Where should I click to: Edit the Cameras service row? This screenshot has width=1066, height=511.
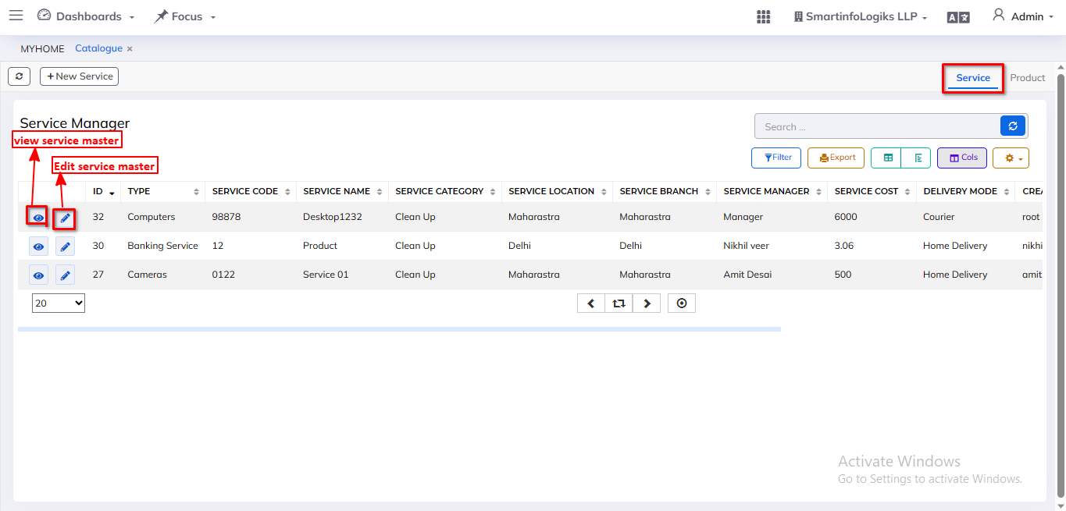(x=66, y=275)
